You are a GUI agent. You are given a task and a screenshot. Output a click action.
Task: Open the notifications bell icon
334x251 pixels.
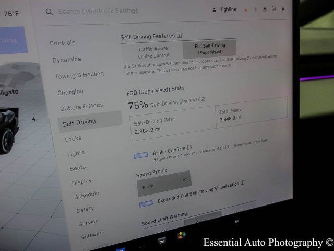coord(283,9)
